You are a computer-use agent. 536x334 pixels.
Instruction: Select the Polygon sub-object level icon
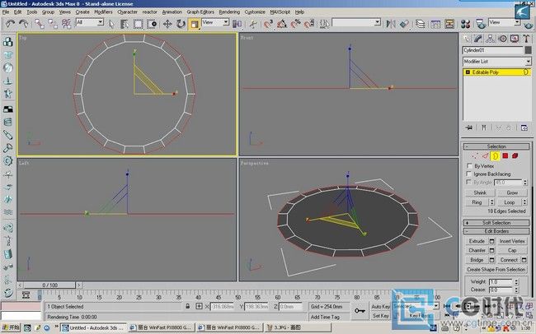(x=505, y=156)
